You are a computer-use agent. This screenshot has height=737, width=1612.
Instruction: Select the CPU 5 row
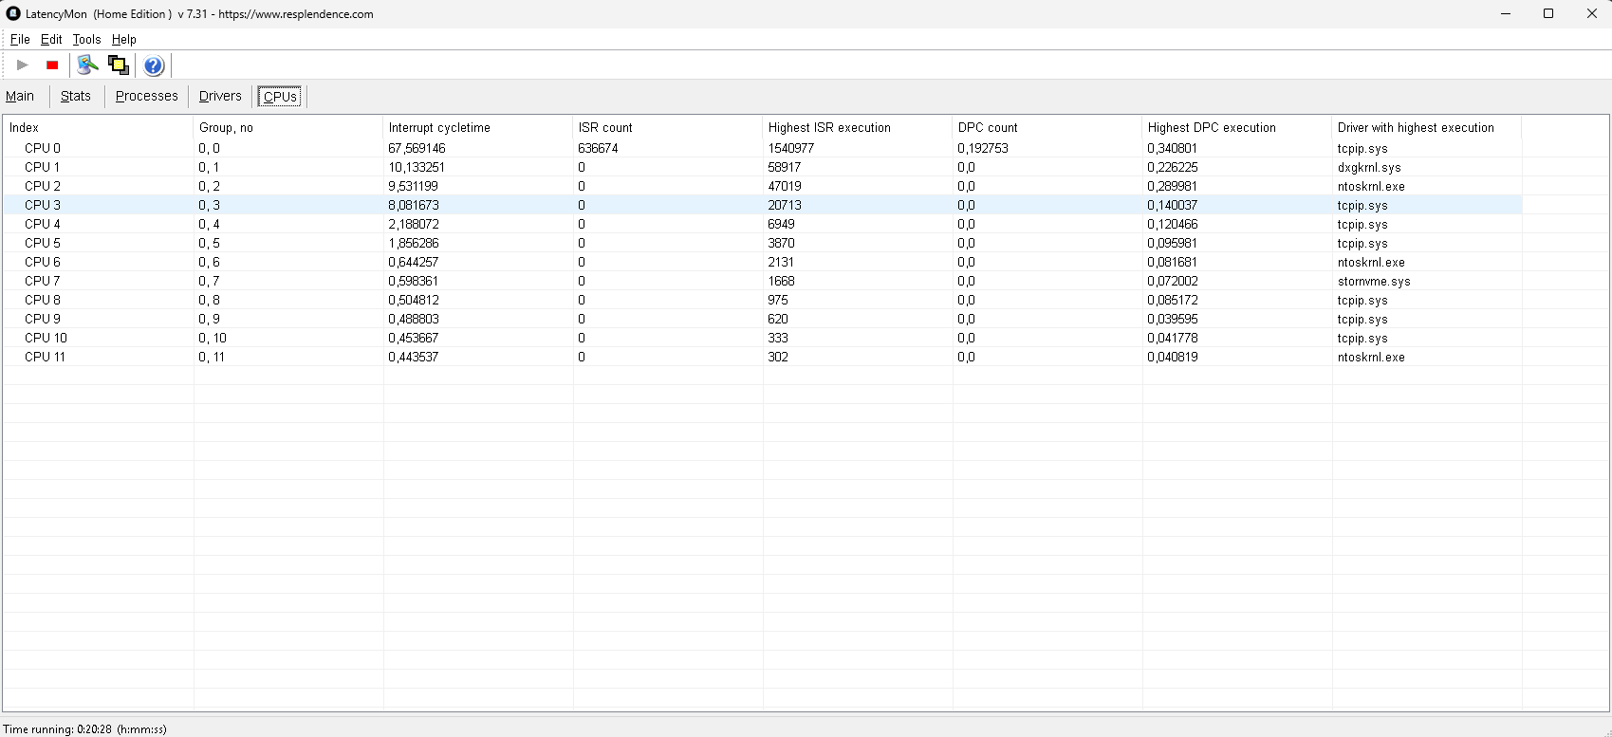(763, 243)
